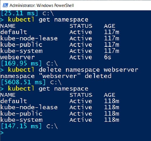Screen dimensions: 151x141
Task: Click the '[169.95 ms]' timing text
Action: pyautogui.click(x=21, y=63)
